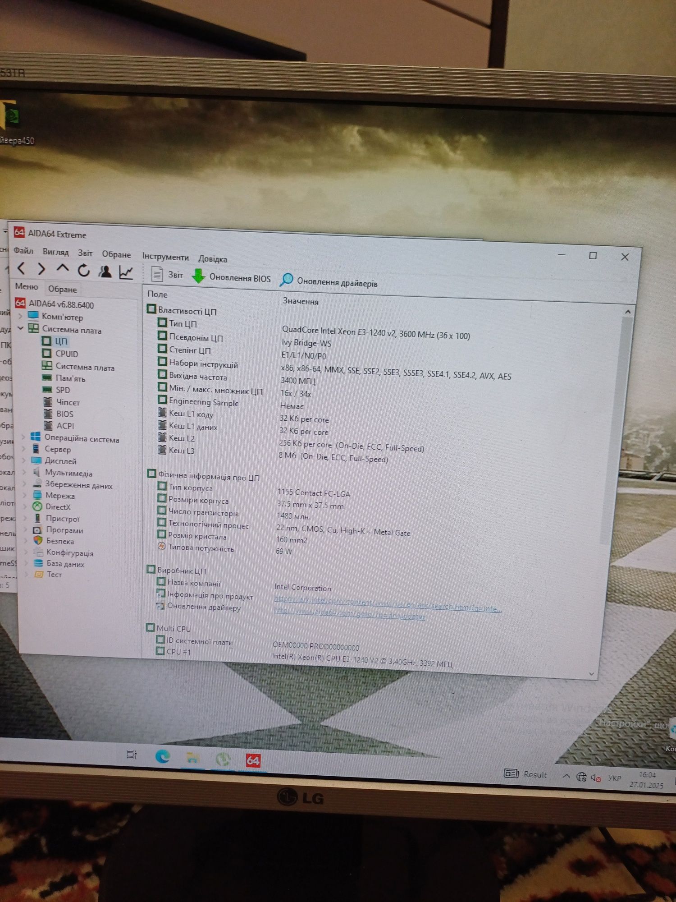This screenshot has height=902, width=676.
Task: Open the ark.intel.com product information link
Action: (x=388, y=603)
